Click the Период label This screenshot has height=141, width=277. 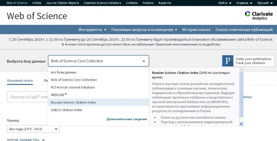click(x=13, y=120)
